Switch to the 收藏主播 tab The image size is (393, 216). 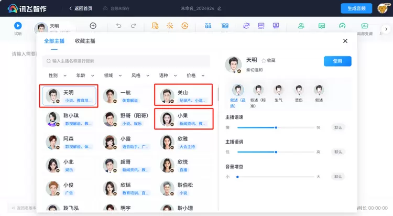click(85, 41)
